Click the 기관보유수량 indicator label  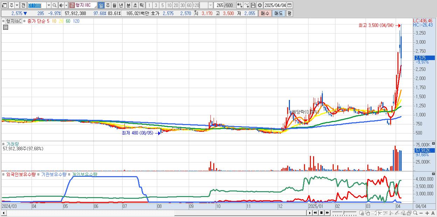(53, 174)
